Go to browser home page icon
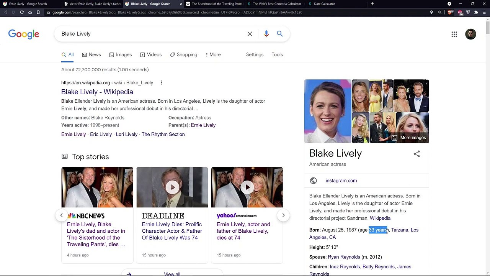The width and height of the screenshot is (490, 276). point(30,12)
